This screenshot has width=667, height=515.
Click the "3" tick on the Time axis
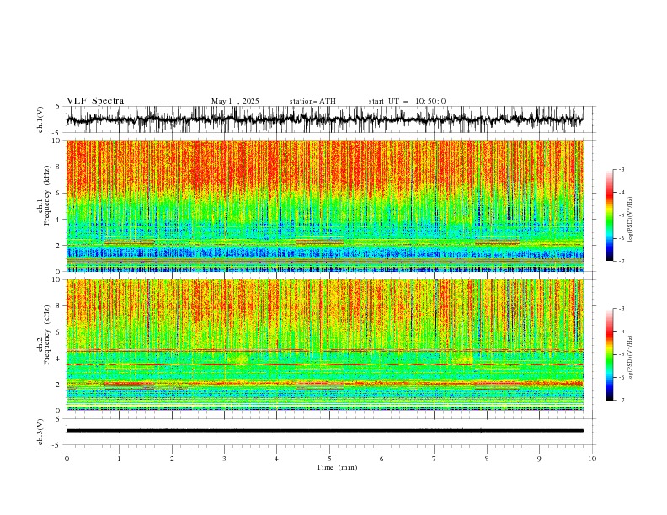224,459
